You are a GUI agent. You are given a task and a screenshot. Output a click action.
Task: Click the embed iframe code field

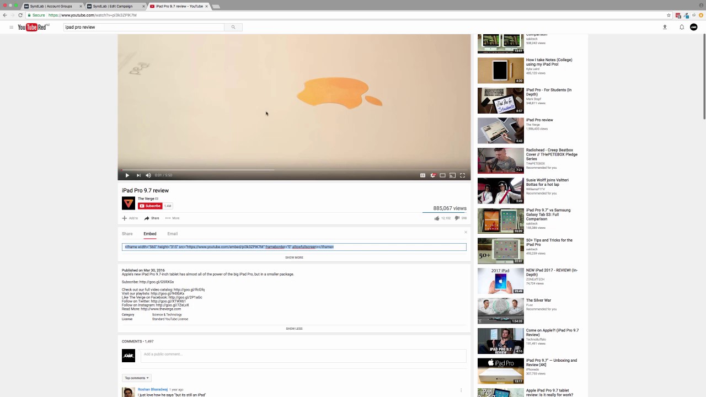(x=294, y=247)
